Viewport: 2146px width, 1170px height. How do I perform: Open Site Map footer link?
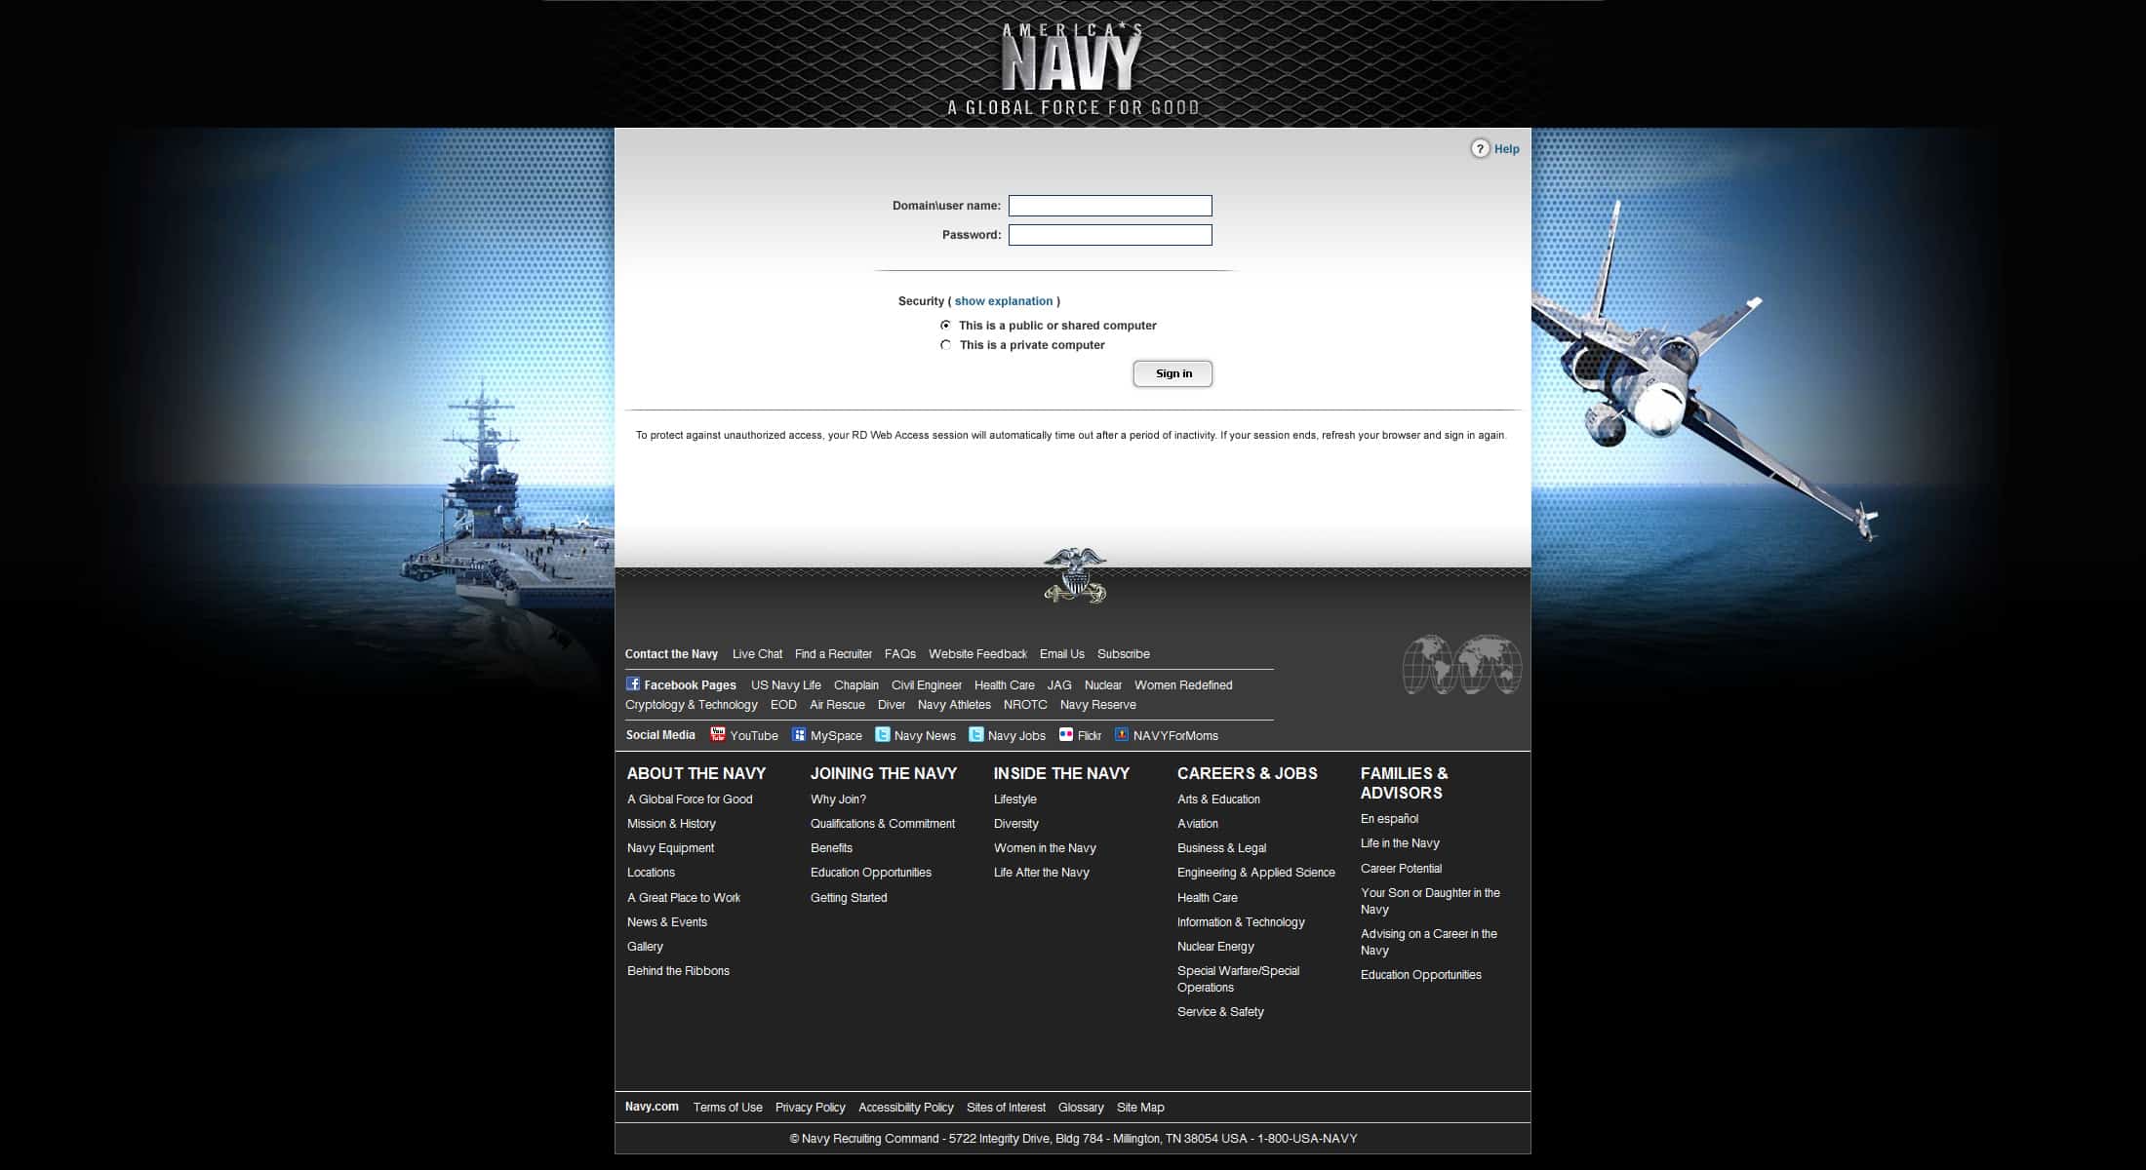(1140, 1108)
